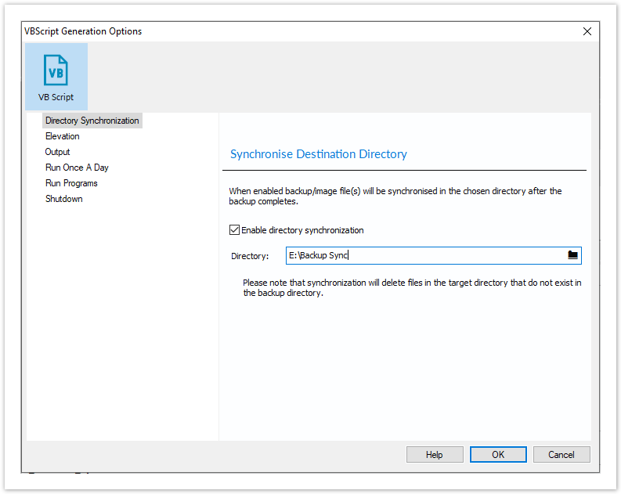Select Run Programs in the sidebar
Image resolution: width=621 pixels, height=494 pixels.
point(71,183)
